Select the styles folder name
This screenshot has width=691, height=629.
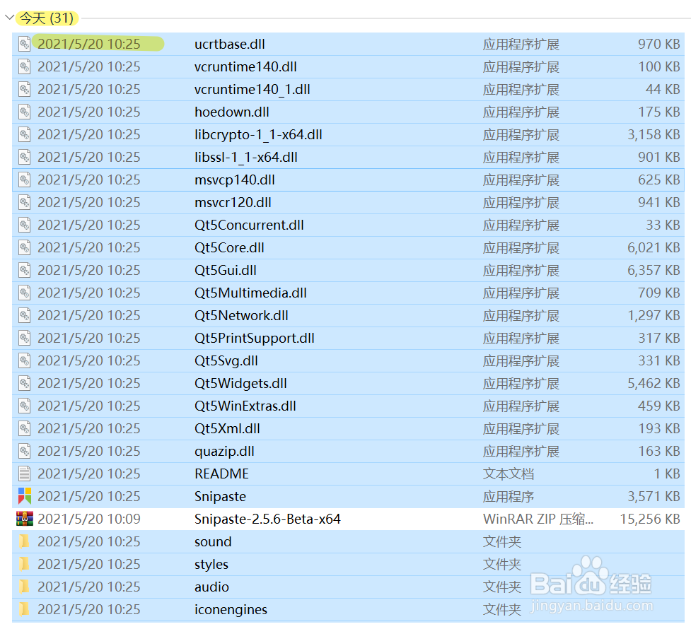point(211,564)
